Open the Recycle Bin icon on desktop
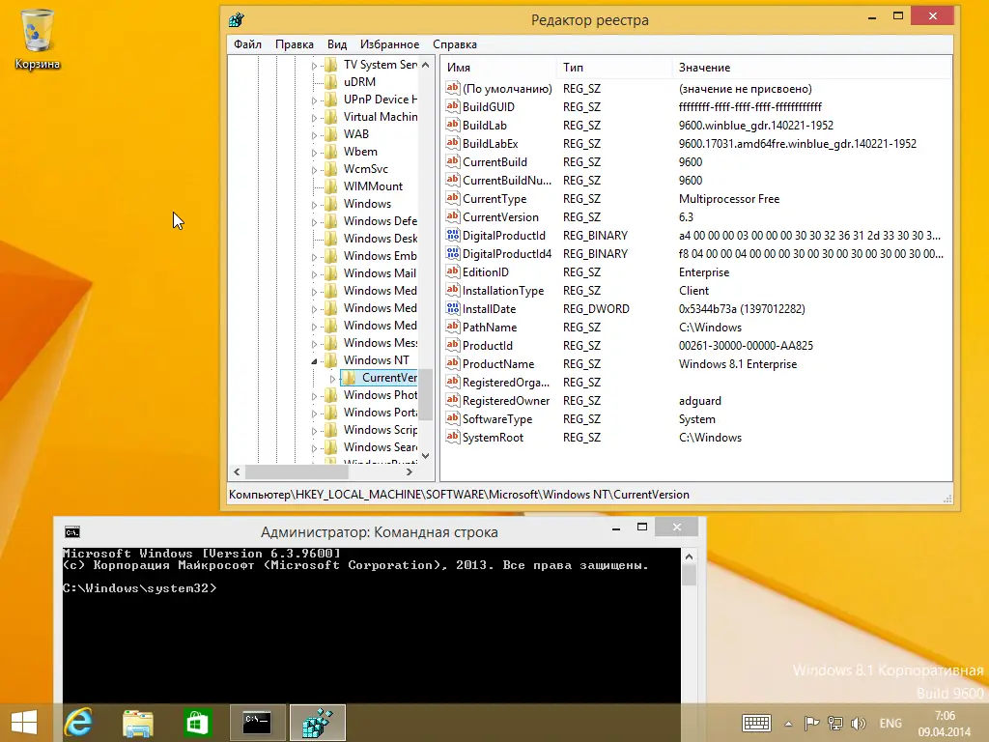This screenshot has height=742, width=989. click(38, 39)
